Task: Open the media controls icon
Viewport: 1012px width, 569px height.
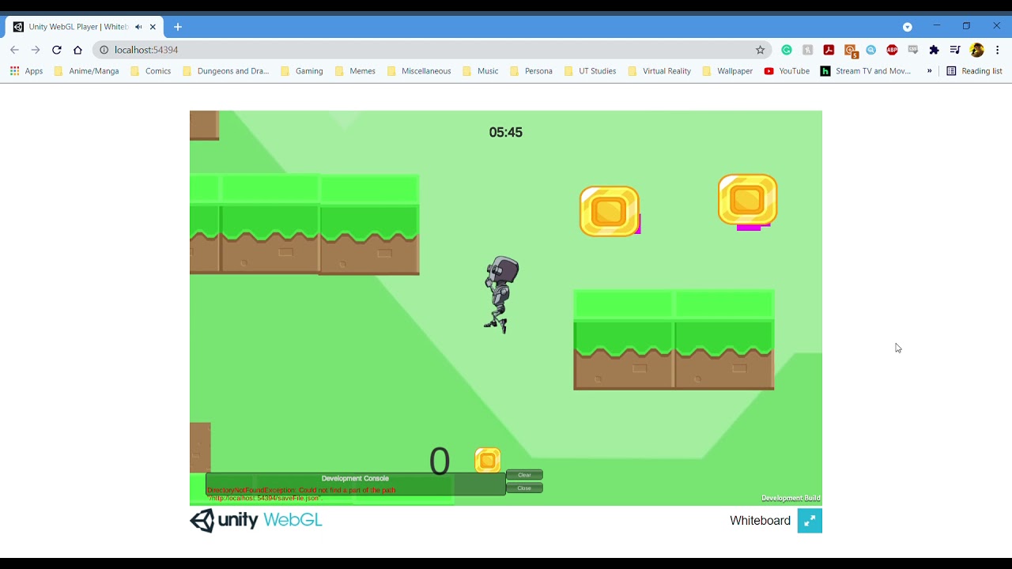Action: pyautogui.click(x=955, y=50)
